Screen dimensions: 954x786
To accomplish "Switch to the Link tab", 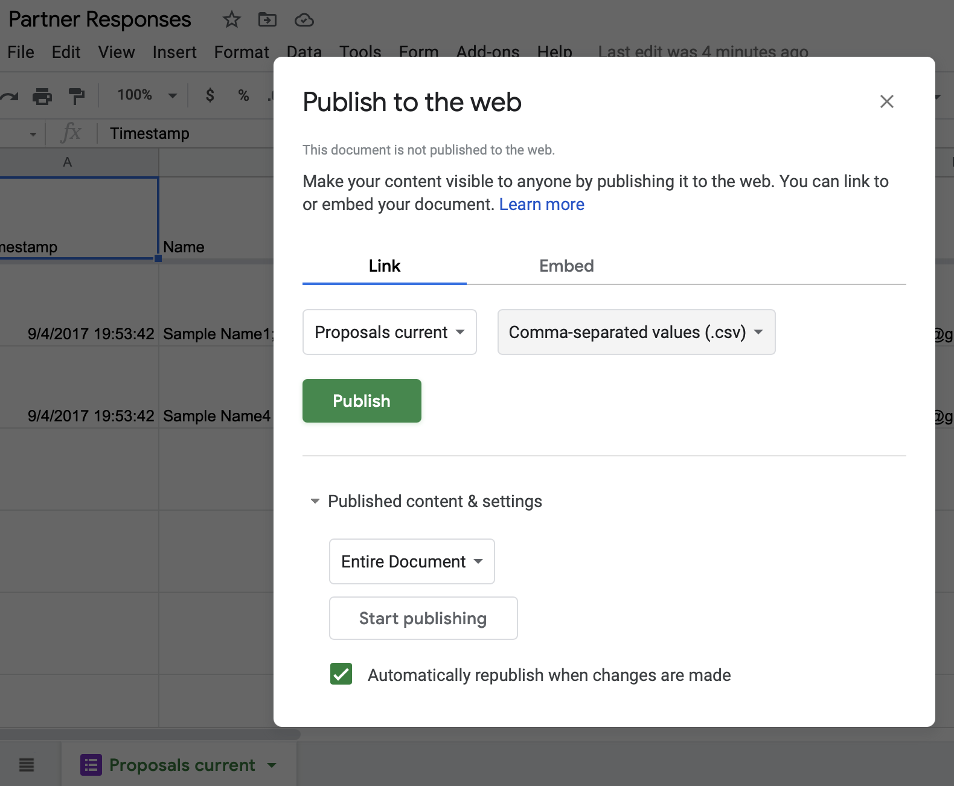I will coord(385,266).
